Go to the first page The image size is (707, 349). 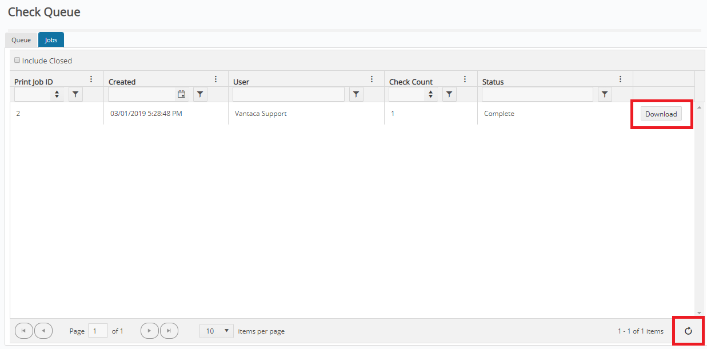[x=23, y=331]
